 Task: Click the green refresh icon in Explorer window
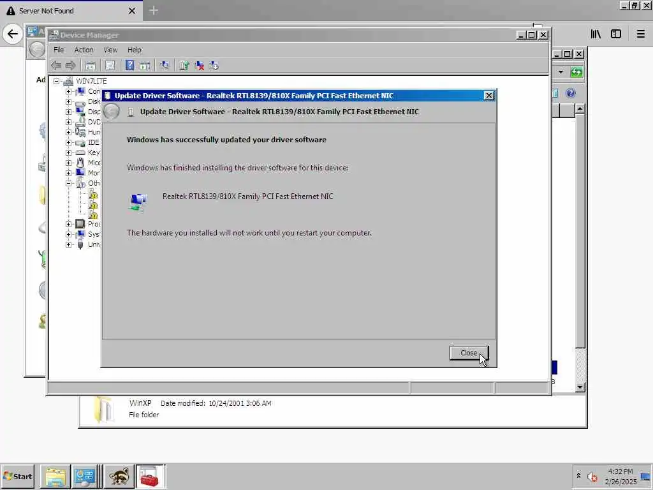click(576, 72)
